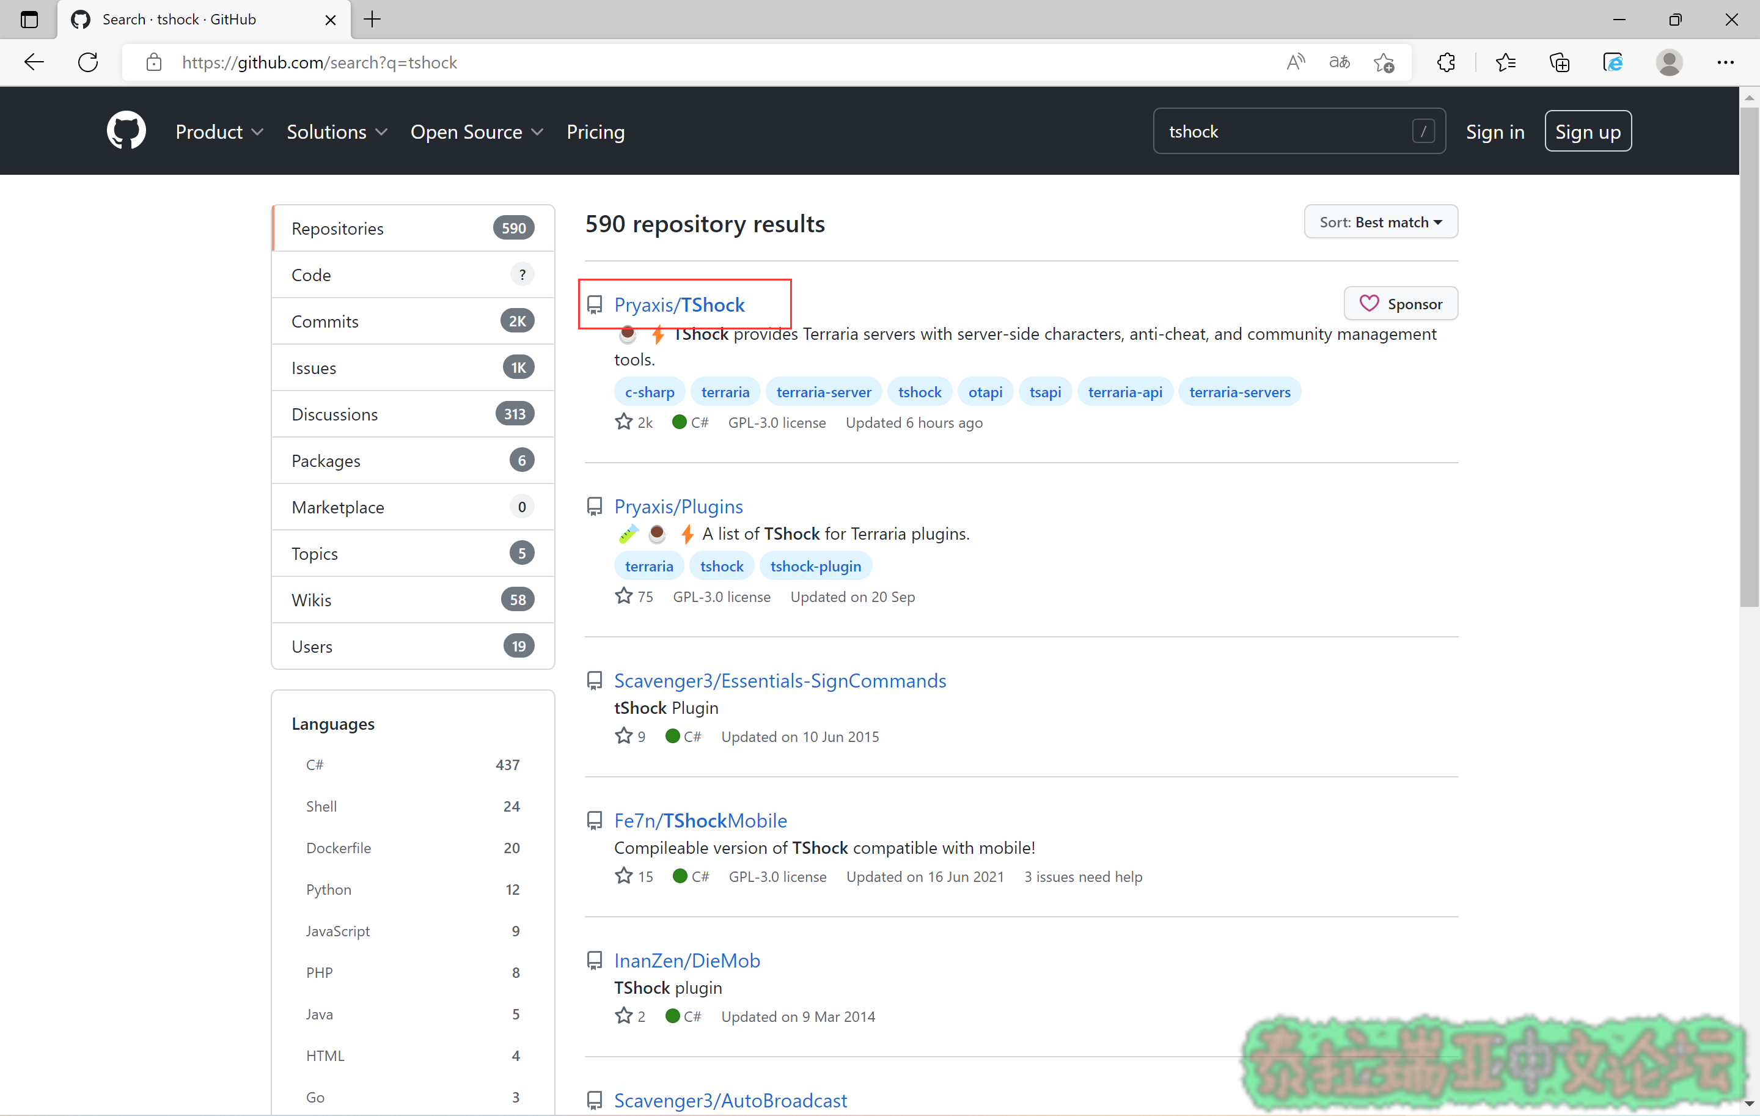Click the heart icon on Sponsor button

(x=1369, y=303)
